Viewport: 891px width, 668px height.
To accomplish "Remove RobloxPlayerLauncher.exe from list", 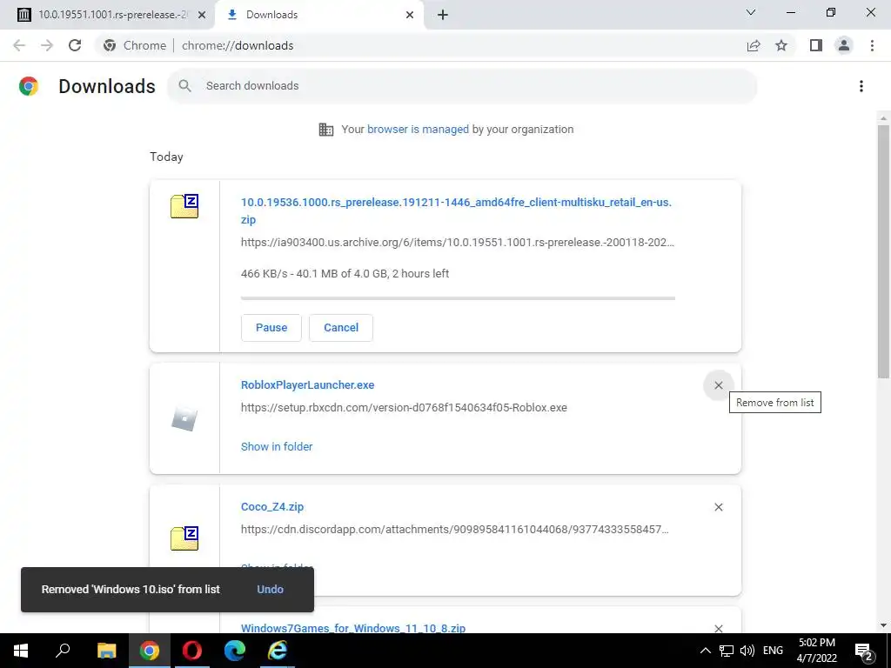I will 718,385.
